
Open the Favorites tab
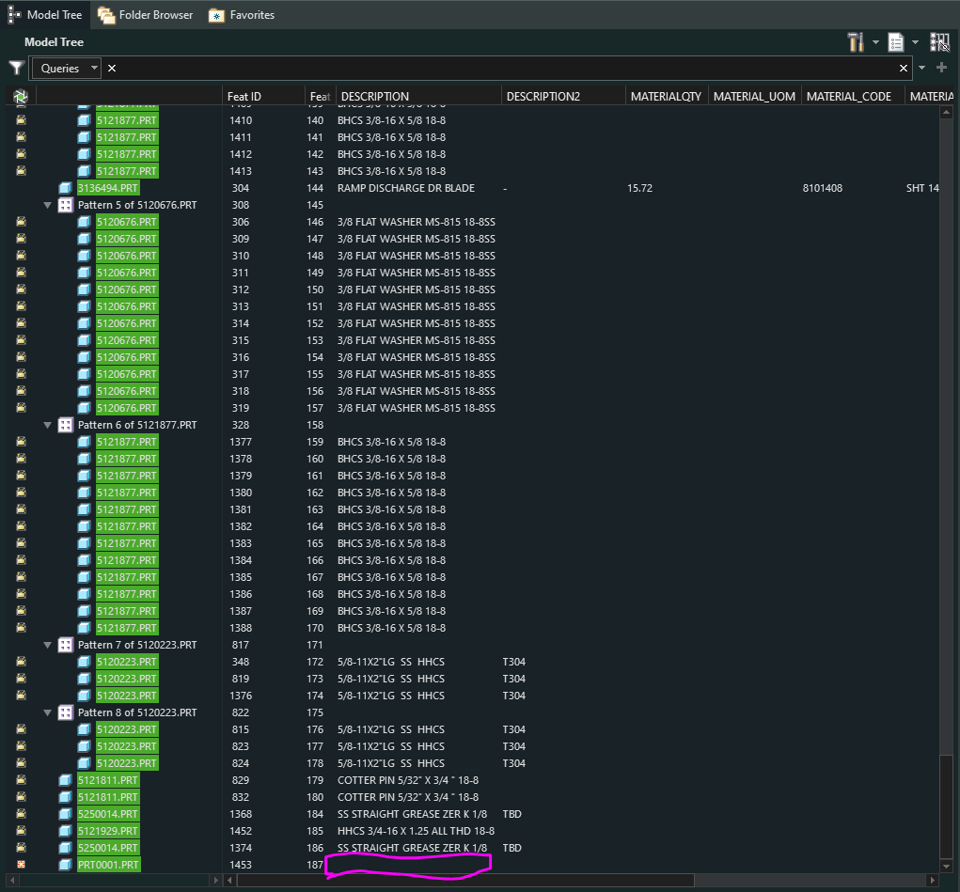pos(242,15)
